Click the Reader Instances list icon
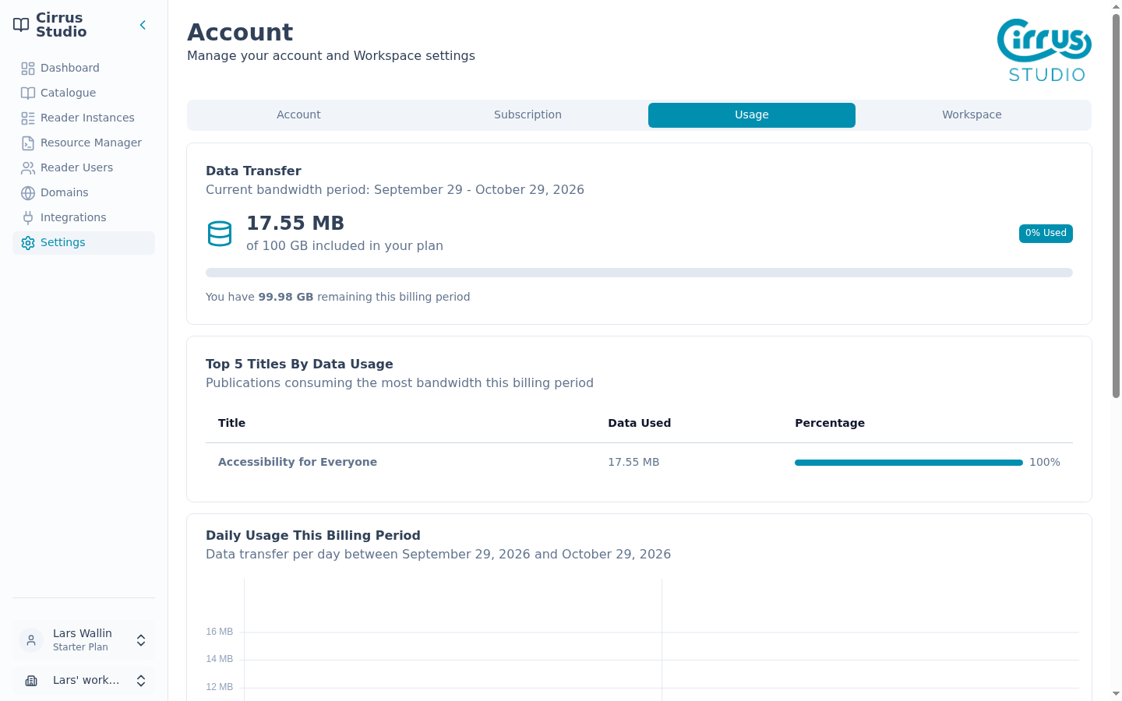The width and height of the screenshot is (1122, 701). pos(28,118)
